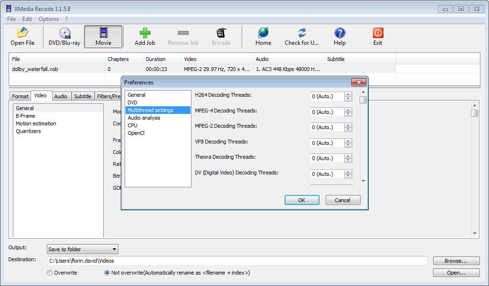Open the Output 'Save to folder' dropdown

pos(82,249)
